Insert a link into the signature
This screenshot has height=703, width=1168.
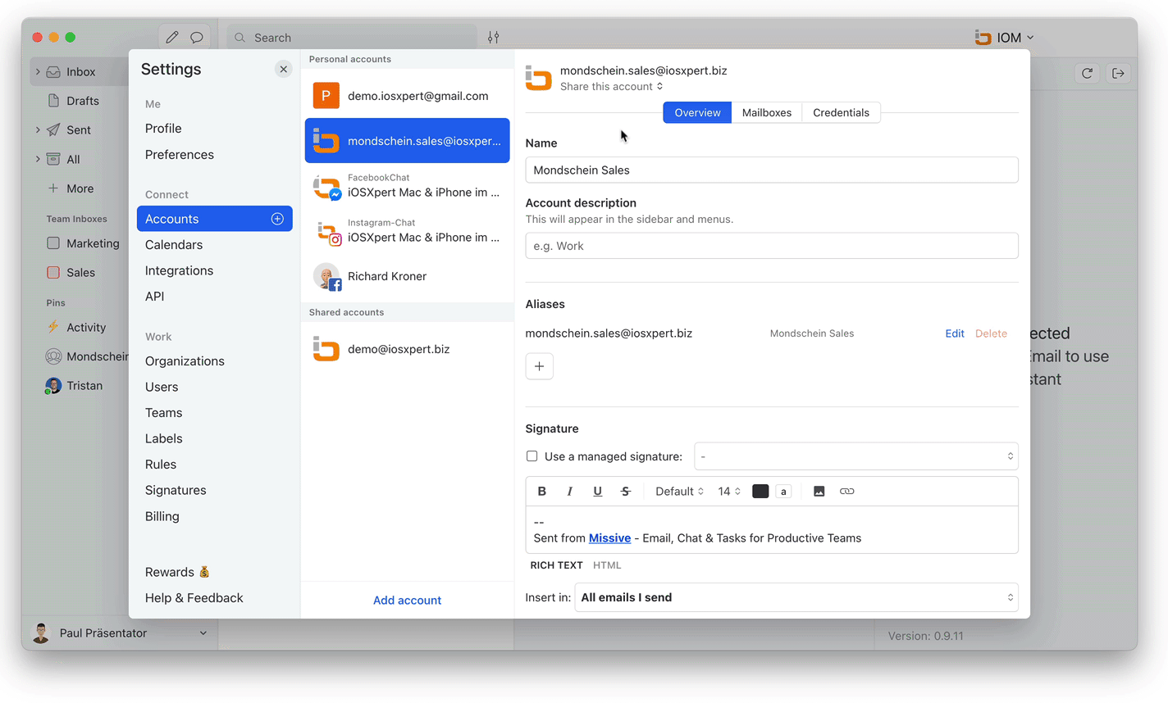coord(846,492)
